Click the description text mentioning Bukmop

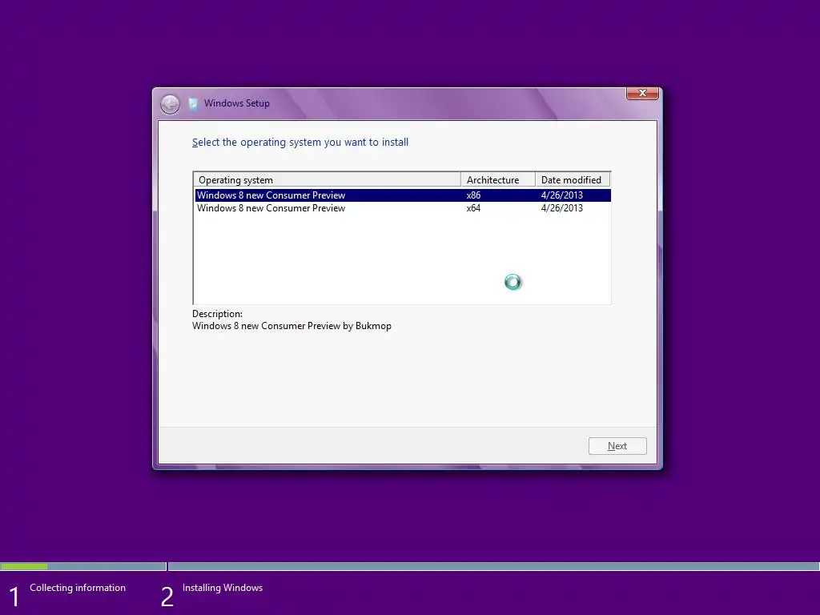291,326
